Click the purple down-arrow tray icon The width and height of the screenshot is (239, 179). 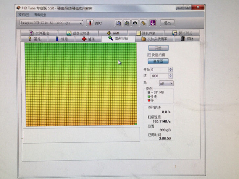[153, 23]
